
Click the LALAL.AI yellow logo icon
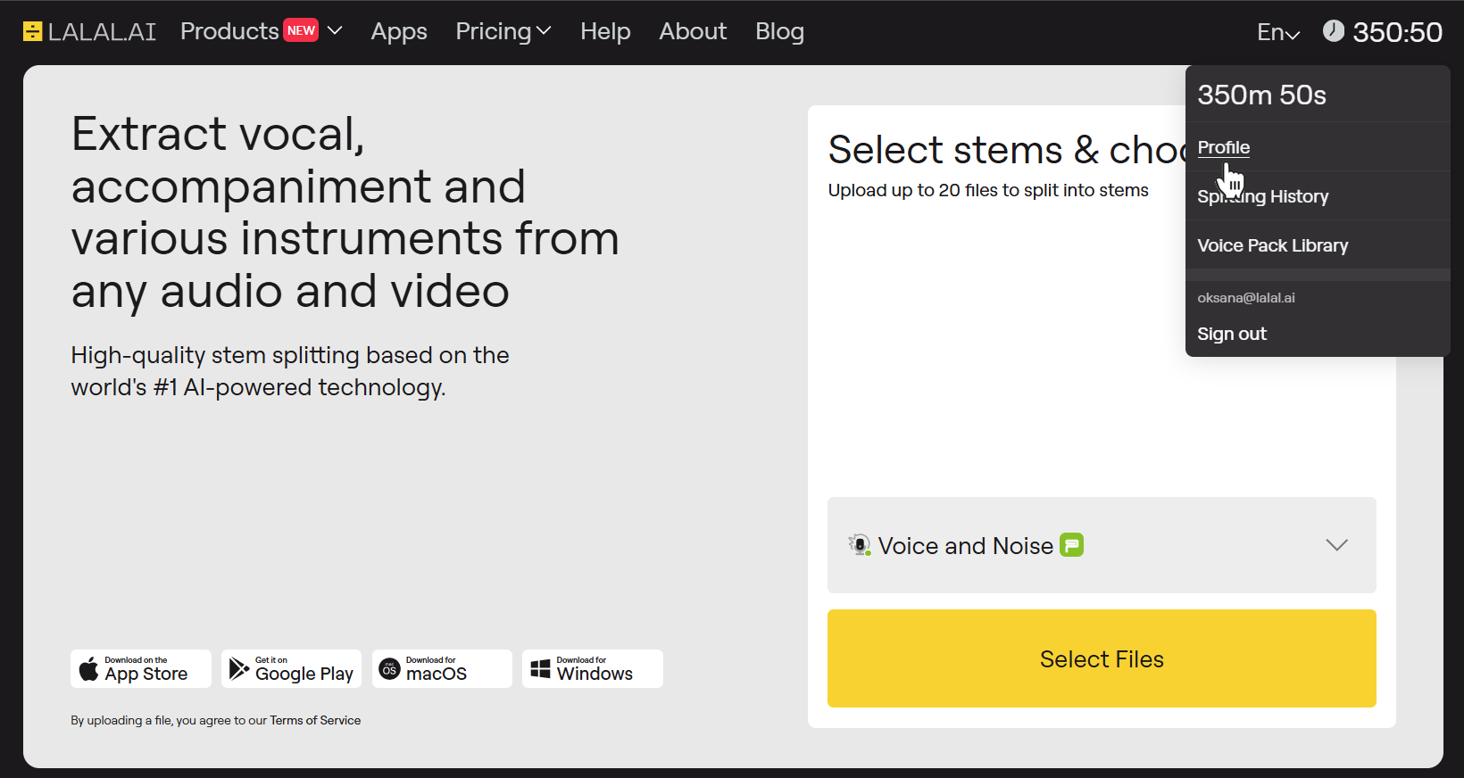[x=33, y=32]
